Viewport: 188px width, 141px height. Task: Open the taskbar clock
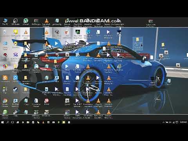tap(183, 122)
